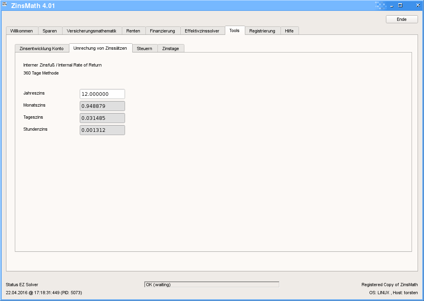Open the Effektivzinssolver tab
The width and height of the screenshot is (424, 301).
[x=202, y=31]
